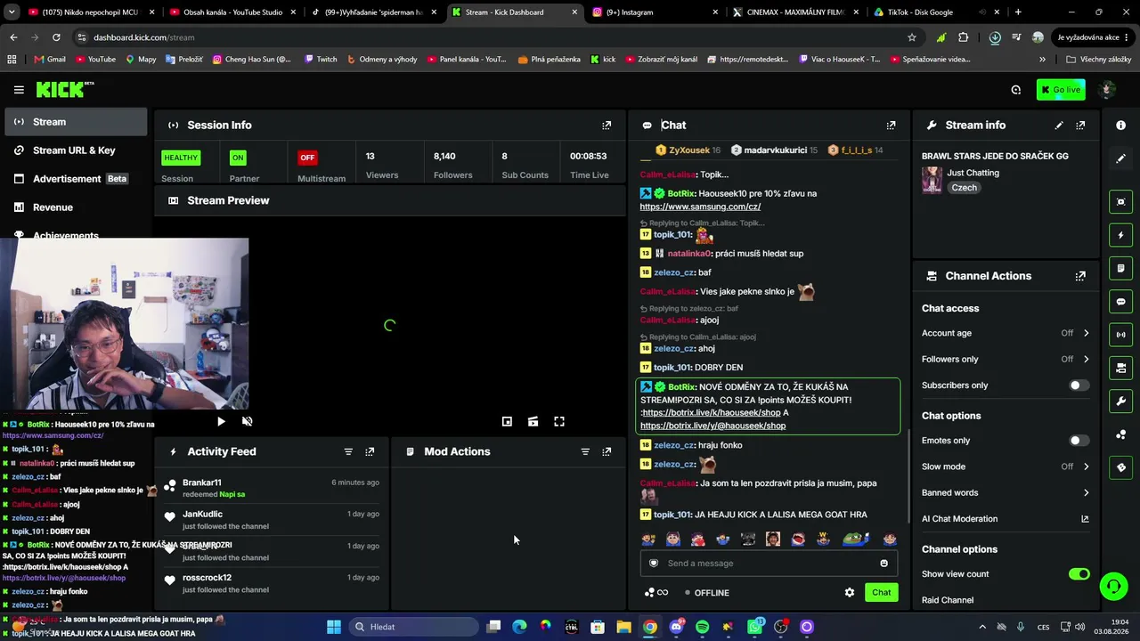Open mini player for stream preview
Image resolution: width=1140 pixels, height=641 pixels.
(x=507, y=422)
